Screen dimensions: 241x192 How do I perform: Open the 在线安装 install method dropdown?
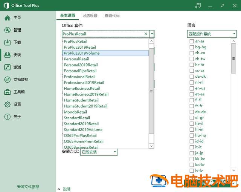99,152
